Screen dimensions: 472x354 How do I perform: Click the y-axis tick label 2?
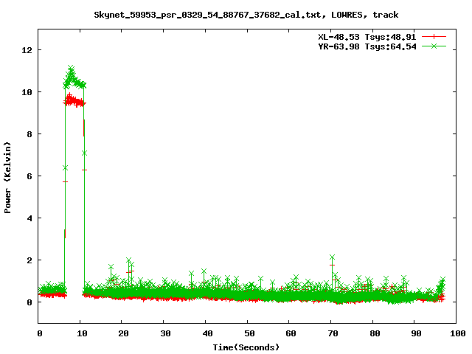(29, 260)
